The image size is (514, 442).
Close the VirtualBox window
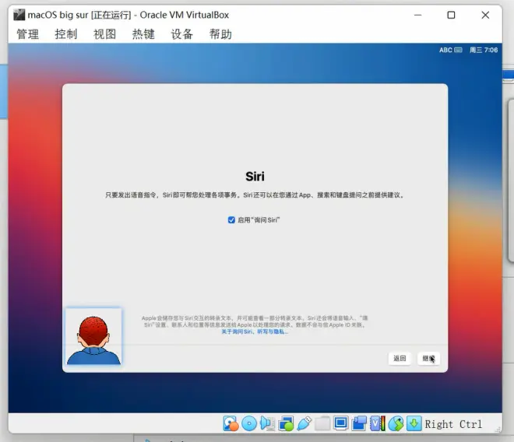point(485,15)
